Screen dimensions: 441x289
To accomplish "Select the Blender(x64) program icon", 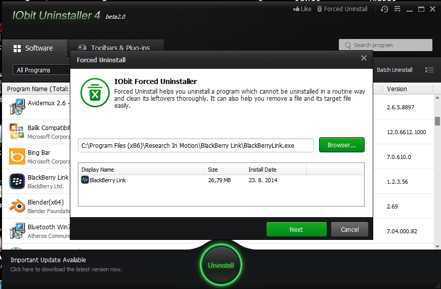I will tap(17, 206).
